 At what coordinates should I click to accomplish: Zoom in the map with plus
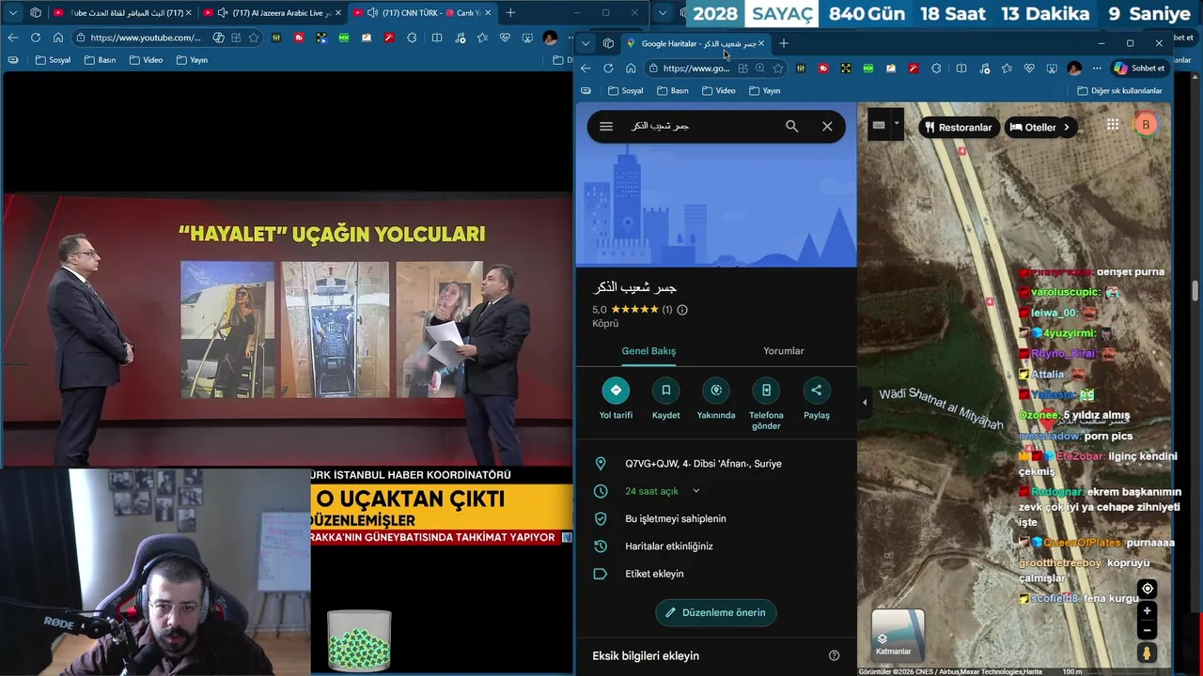tap(1147, 611)
